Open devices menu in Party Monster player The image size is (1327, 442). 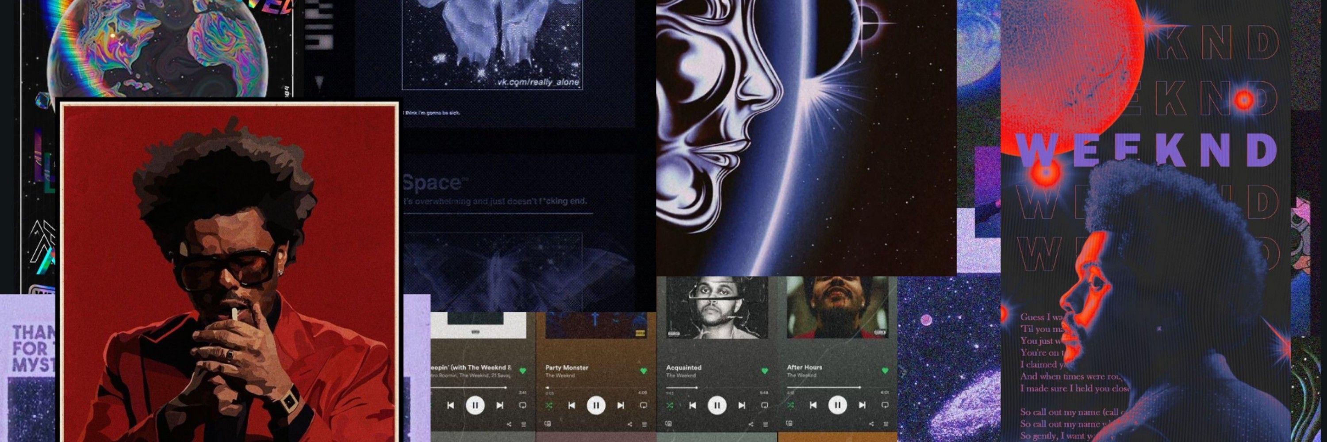click(x=548, y=424)
